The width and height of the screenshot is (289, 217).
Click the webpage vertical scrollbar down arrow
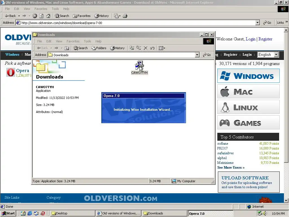click(286, 200)
